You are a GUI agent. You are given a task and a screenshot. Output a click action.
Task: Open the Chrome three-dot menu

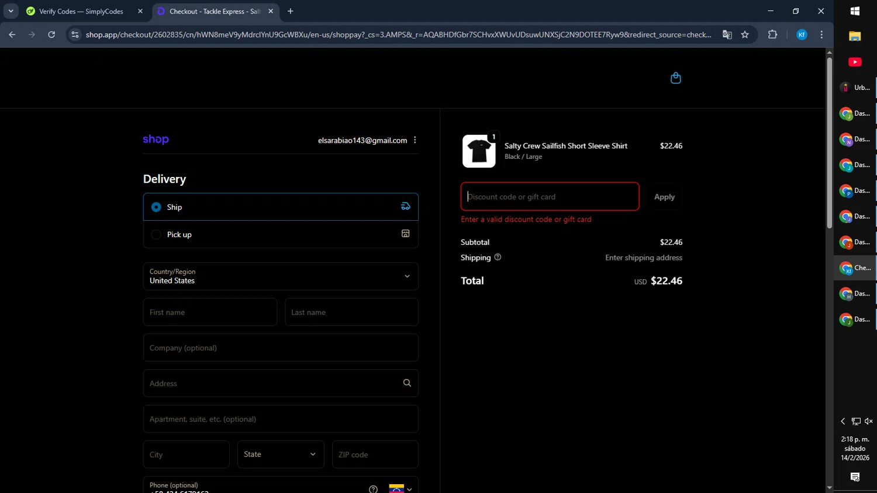(x=821, y=34)
